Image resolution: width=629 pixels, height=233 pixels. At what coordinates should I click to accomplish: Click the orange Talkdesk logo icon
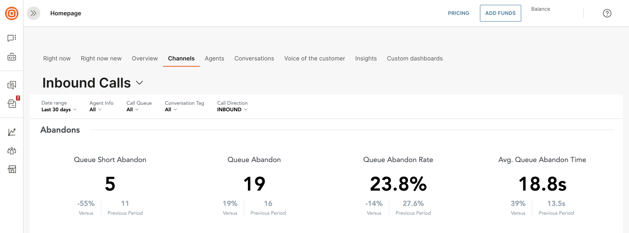click(x=12, y=13)
